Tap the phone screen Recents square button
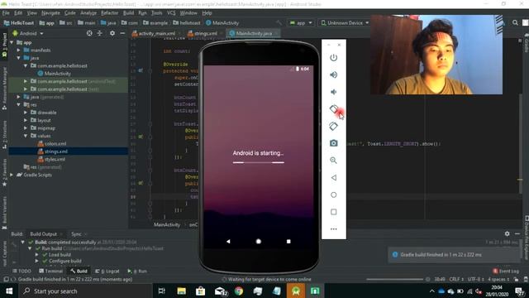This screenshot has width=529, height=298. pos(288,241)
